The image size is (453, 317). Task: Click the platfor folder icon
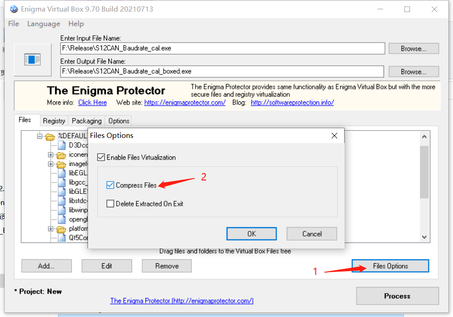click(61, 229)
